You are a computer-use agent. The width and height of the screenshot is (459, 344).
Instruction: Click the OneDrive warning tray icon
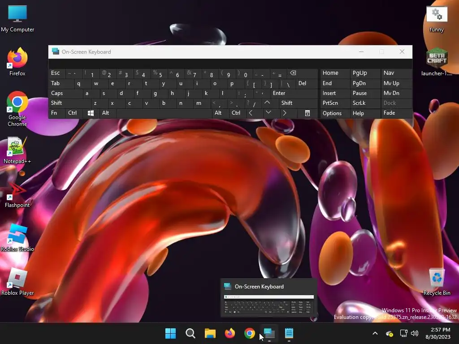(390, 333)
